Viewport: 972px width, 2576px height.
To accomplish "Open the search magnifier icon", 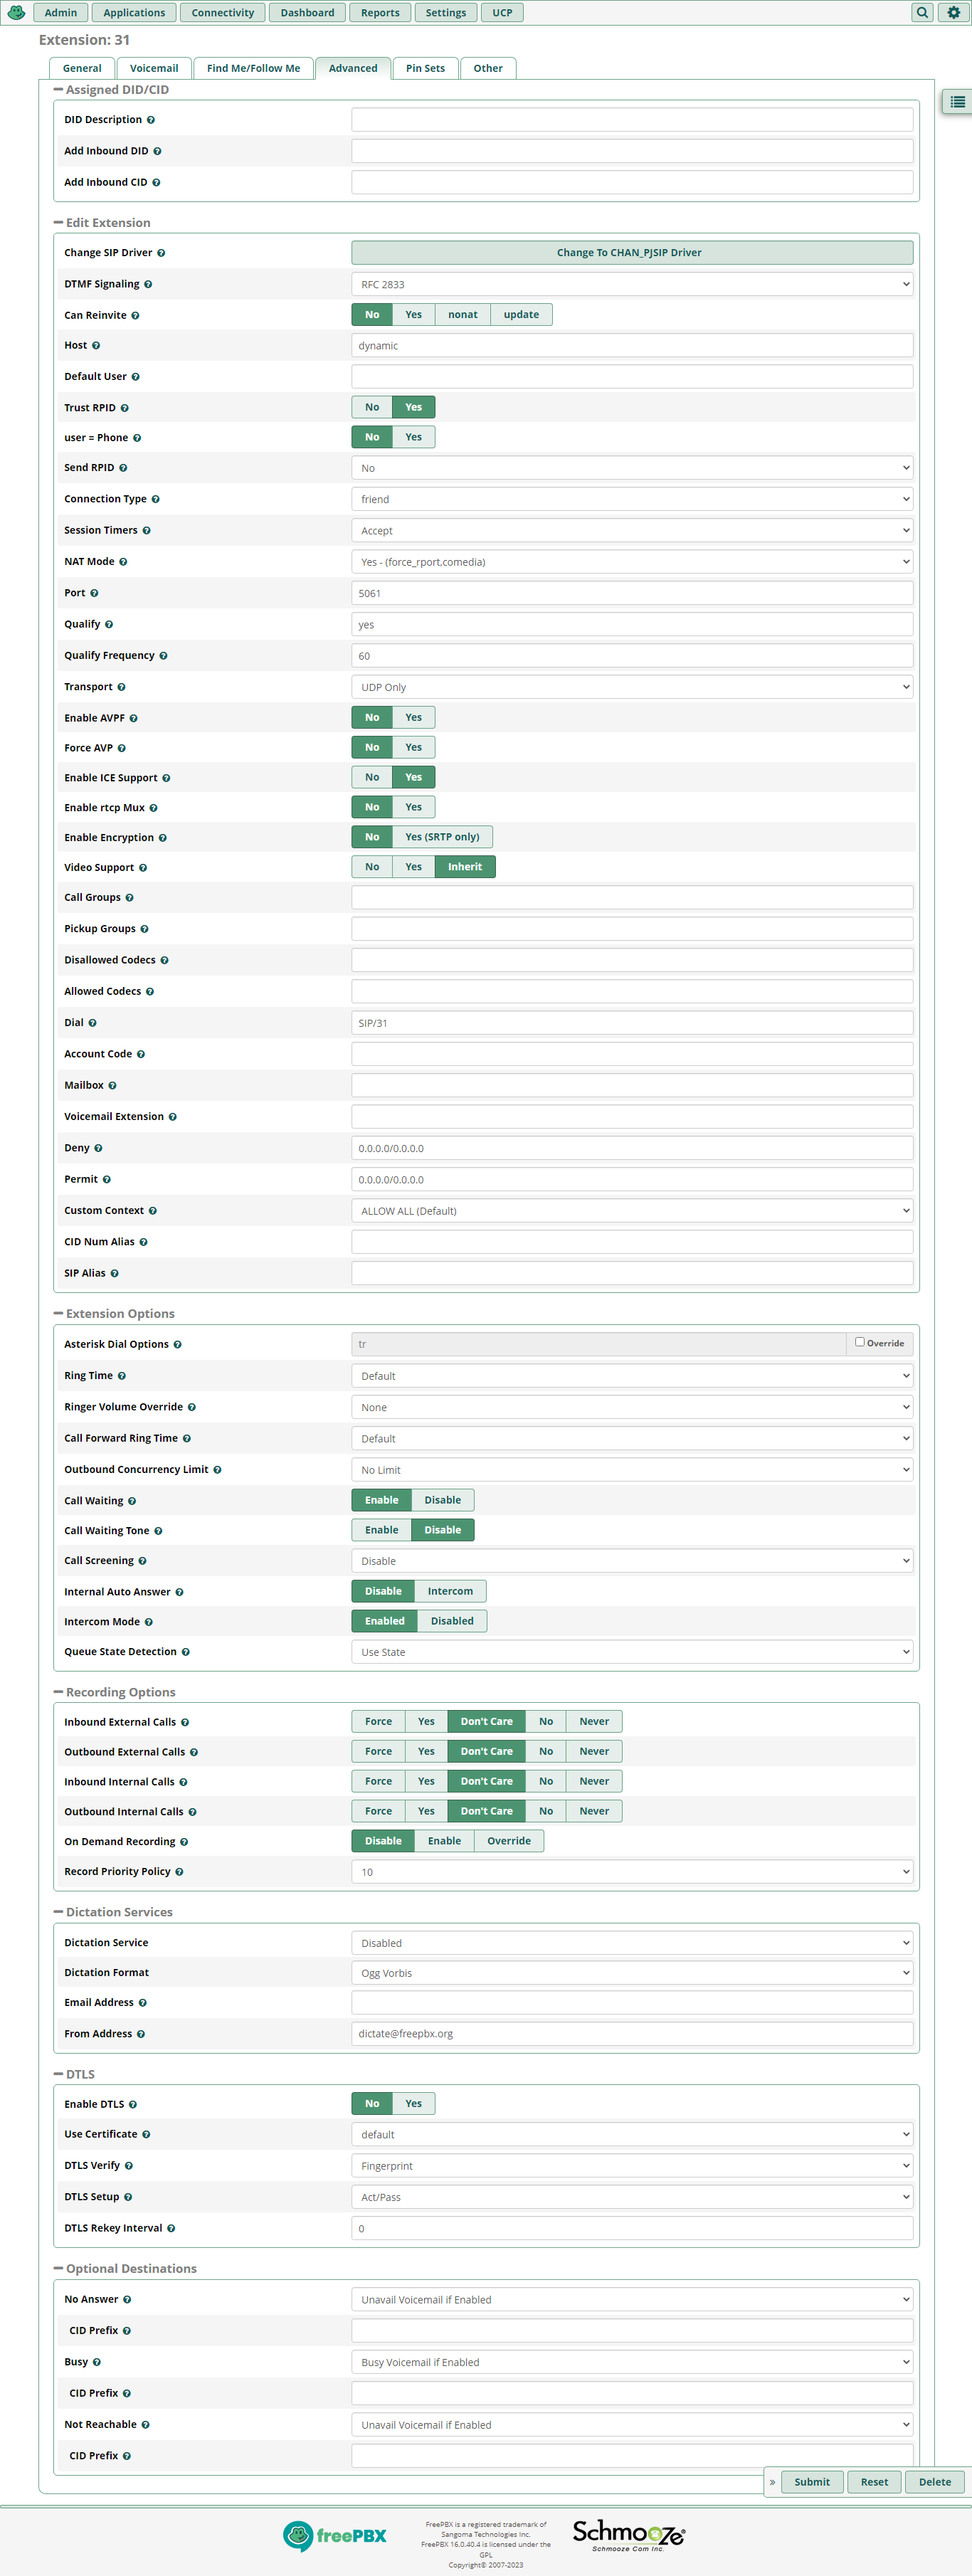I will tap(922, 12).
